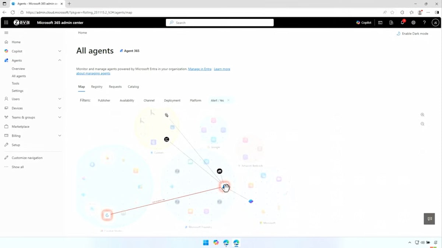Image resolution: width=442 pixels, height=248 pixels.
Task: Open the Deployment filter dropdown
Action: click(172, 100)
